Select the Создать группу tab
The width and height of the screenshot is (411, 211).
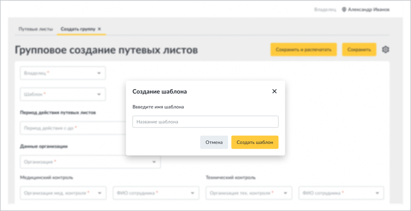coord(78,29)
